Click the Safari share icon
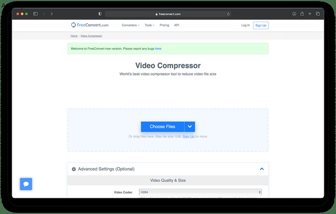This screenshot has height=214, width=336. 302,13
